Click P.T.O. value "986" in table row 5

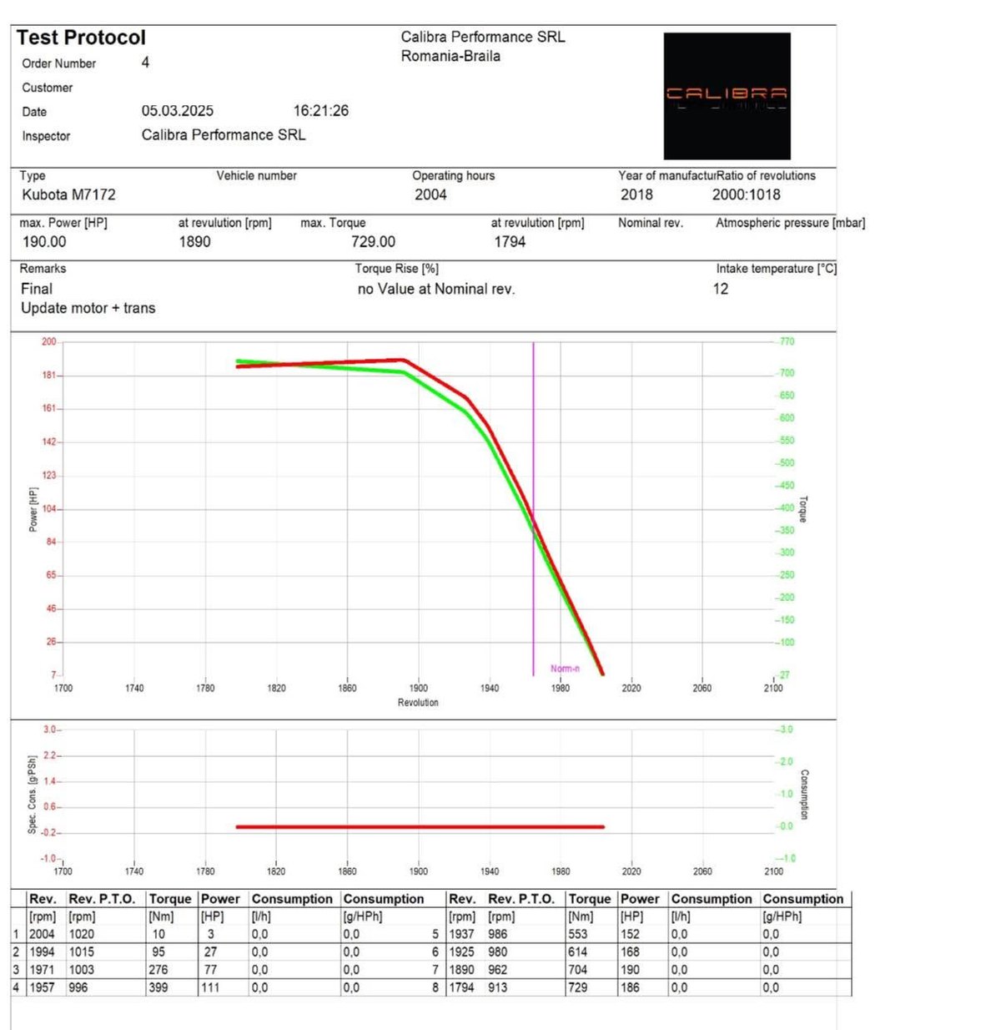(497, 935)
